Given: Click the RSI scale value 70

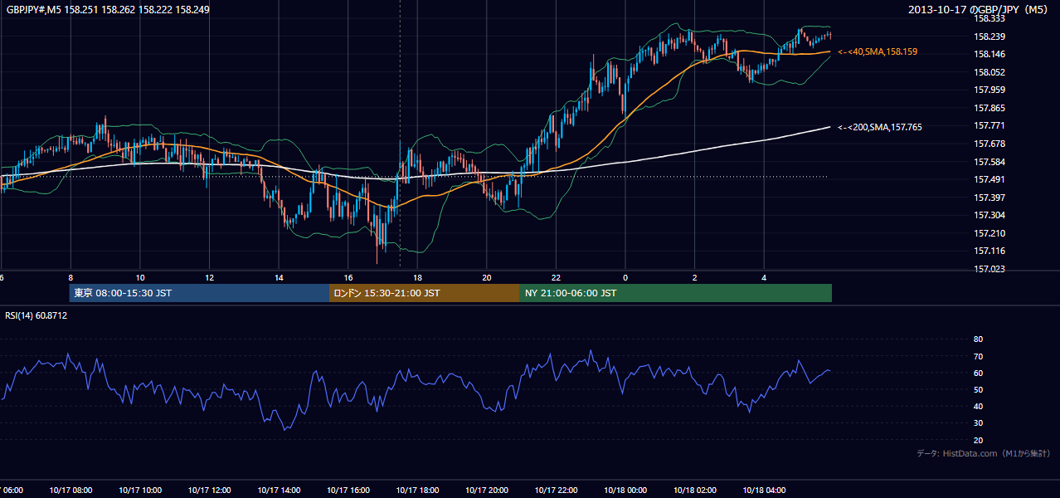Looking at the screenshot, I should click(978, 356).
